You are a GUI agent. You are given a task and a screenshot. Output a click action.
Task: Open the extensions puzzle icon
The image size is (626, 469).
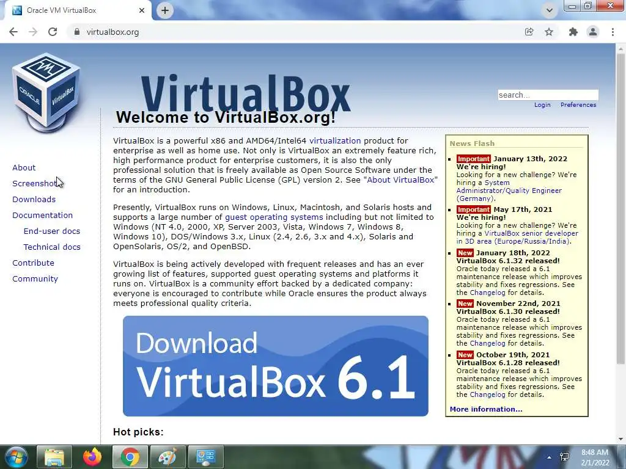pos(573,32)
